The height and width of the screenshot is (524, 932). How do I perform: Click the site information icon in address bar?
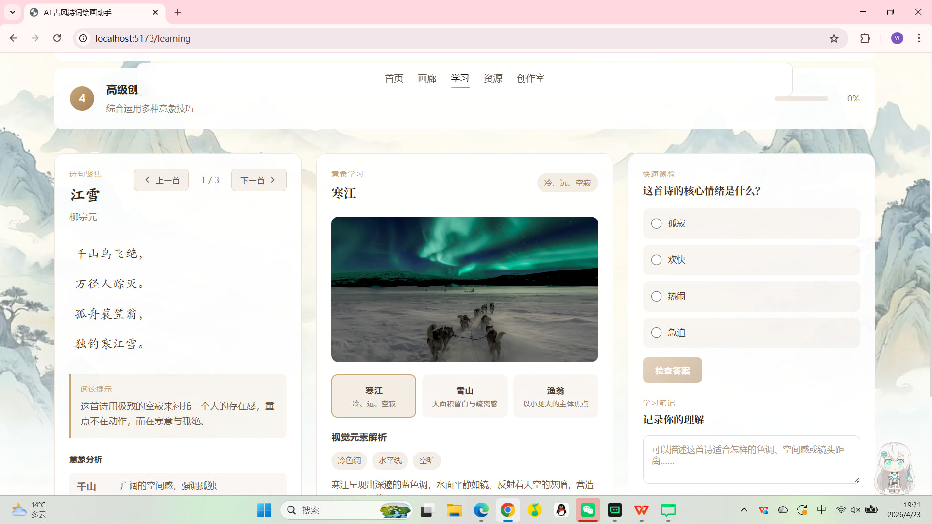coord(84,38)
